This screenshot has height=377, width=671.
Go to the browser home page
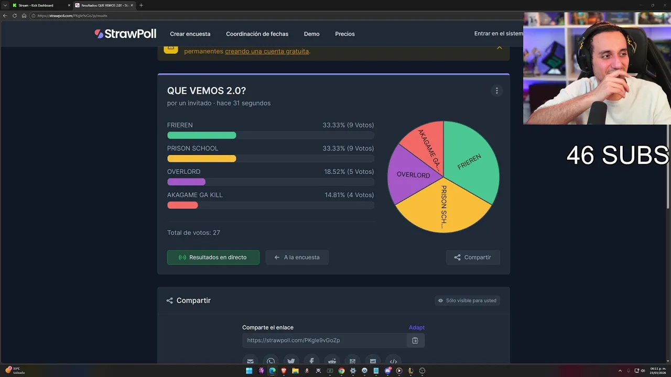tap(24, 16)
